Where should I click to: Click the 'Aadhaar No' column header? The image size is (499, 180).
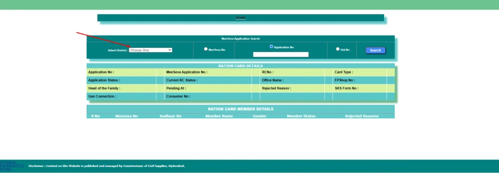tap(171, 116)
